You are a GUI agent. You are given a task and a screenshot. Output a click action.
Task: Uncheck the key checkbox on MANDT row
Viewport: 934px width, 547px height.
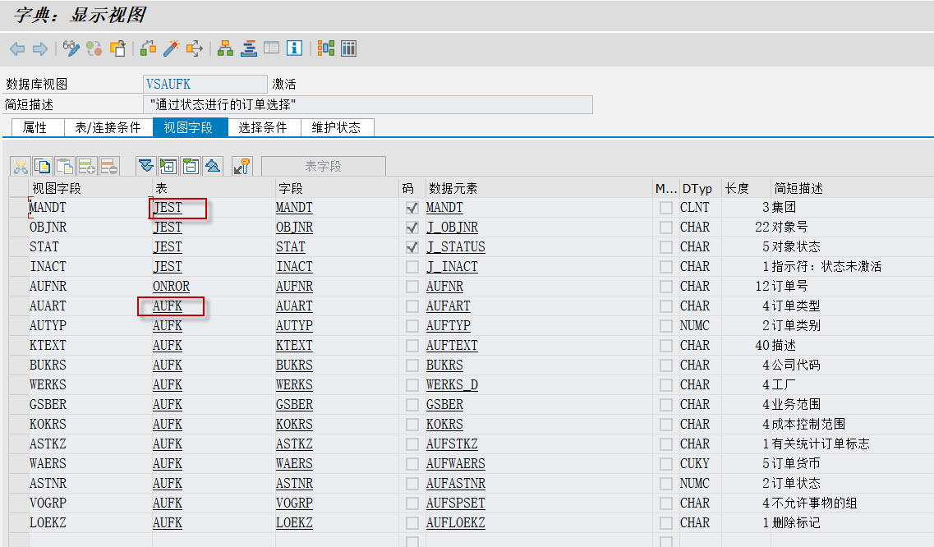click(x=412, y=207)
